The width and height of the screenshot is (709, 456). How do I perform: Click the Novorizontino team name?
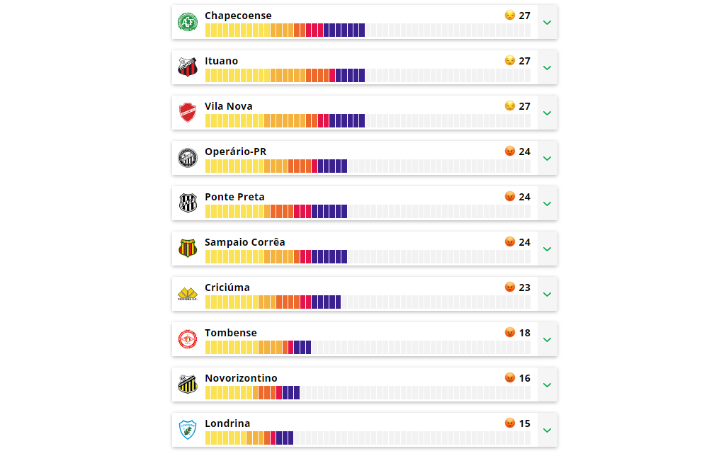[241, 378]
